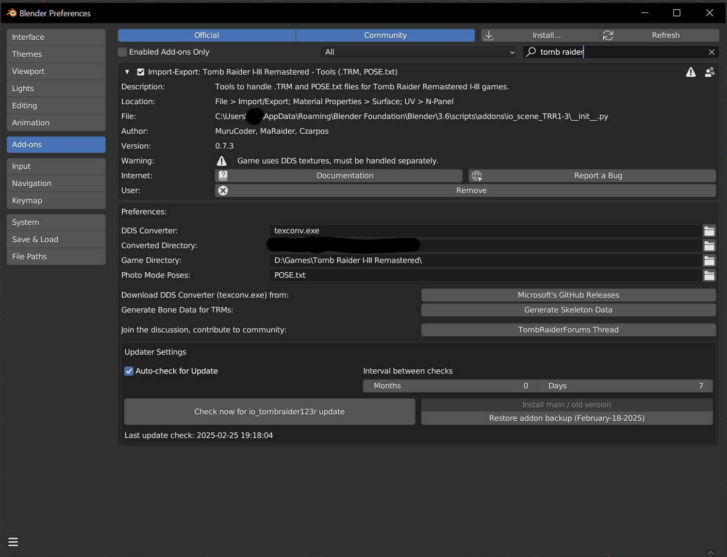Viewport: 727px width, 557px height.
Task: Open Microsoft's GitHub Releases link
Action: (x=568, y=295)
